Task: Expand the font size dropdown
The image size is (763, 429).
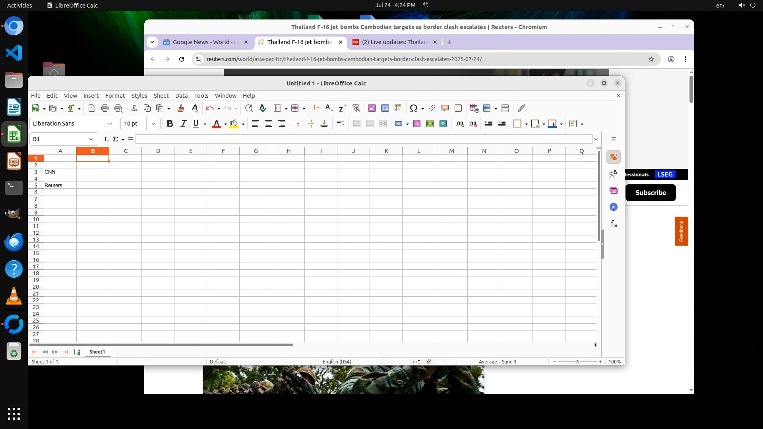Action: (153, 124)
